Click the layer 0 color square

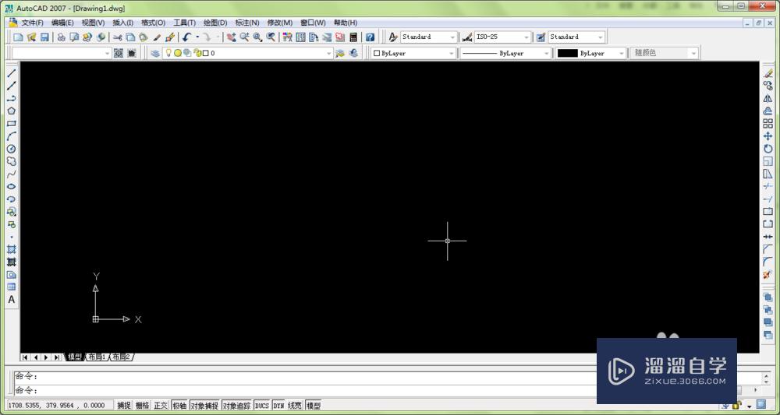[205, 53]
